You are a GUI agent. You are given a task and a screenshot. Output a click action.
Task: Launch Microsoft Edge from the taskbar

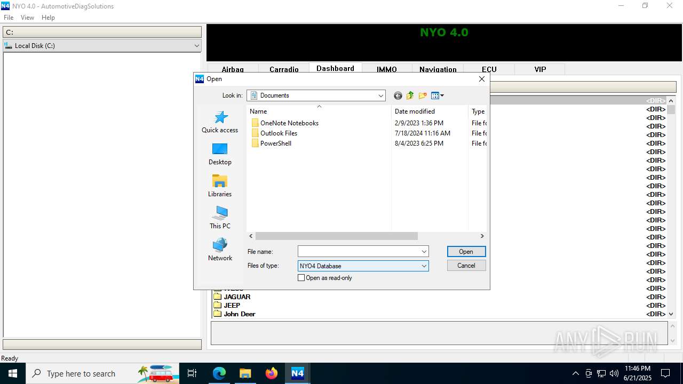point(219,373)
